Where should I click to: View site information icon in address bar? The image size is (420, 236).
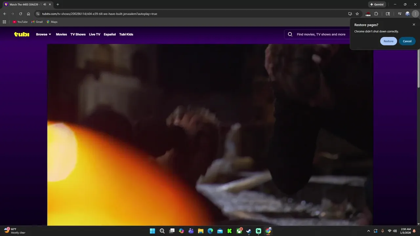pos(38,14)
